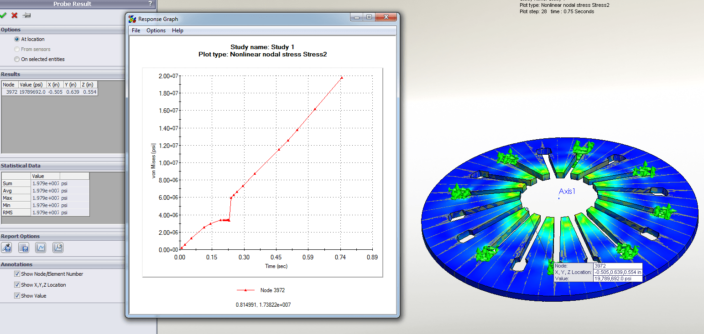
Task: Click the Value (psi) column header
Action: [x=32, y=85]
